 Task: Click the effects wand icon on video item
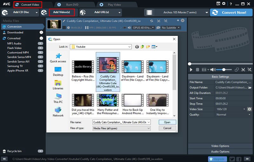(x=165, y=21)
